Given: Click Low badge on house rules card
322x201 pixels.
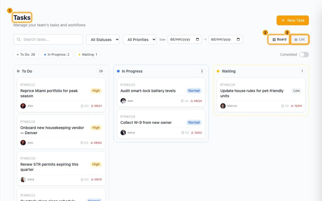Looking at the screenshot, I should [x=296, y=91].
